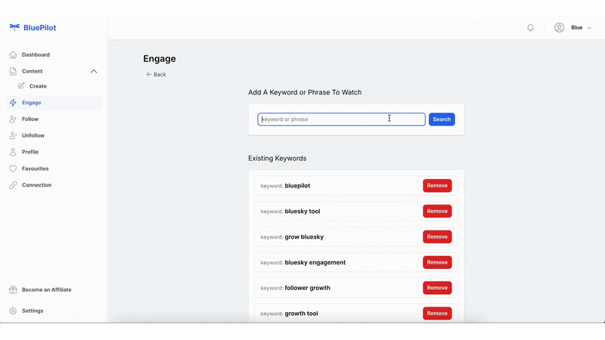
Task: Click the bluesky engagement keyword text
Action: click(315, 262)
